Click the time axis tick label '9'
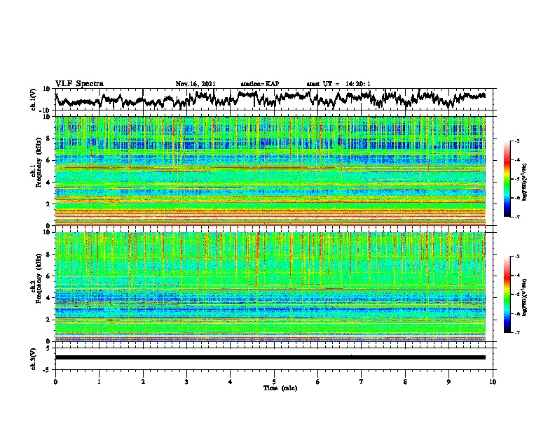Viewport: 555px width, 428px height. point(448,382)
